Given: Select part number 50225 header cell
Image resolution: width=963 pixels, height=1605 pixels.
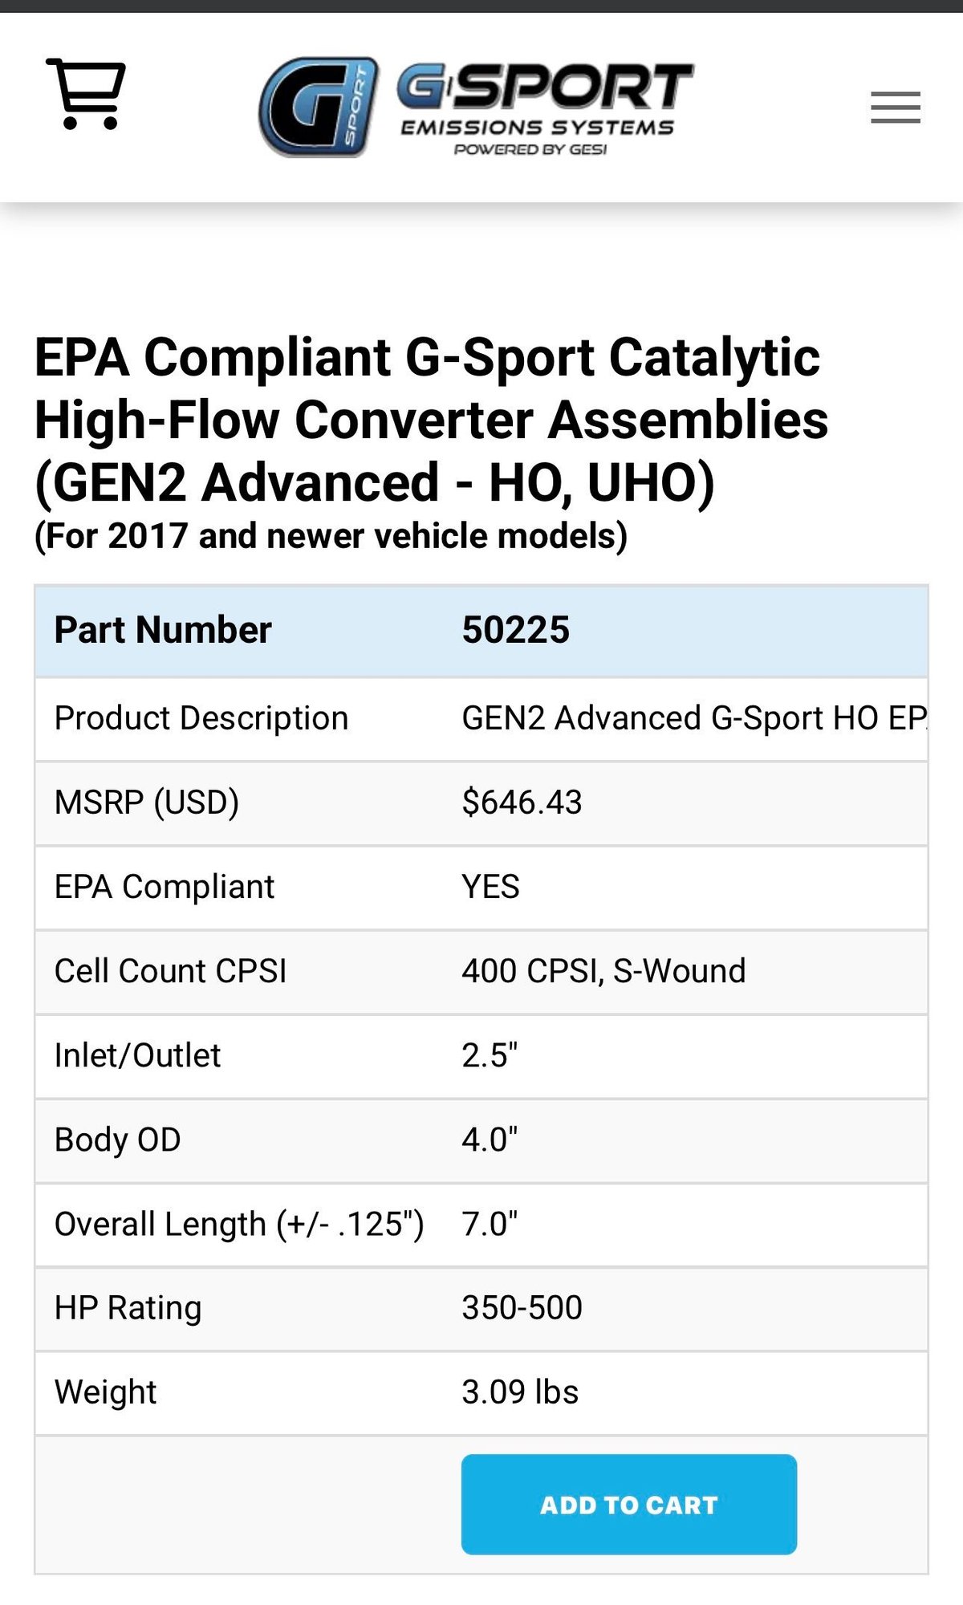Looking at the screenshot, I should point(515,630).
